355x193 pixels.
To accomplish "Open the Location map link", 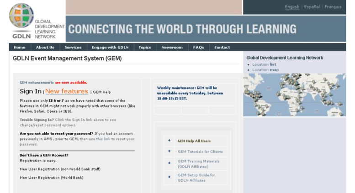I will coord(265,70).
